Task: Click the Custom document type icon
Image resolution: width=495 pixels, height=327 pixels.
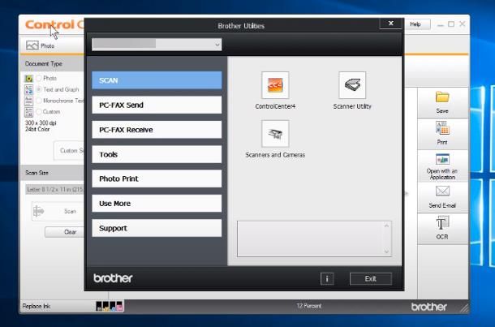Action: coord(28,112)
